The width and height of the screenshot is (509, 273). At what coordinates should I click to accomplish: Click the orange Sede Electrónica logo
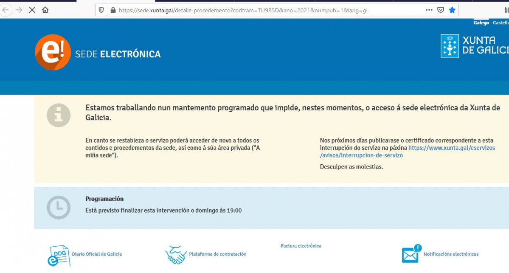(53, 53)
